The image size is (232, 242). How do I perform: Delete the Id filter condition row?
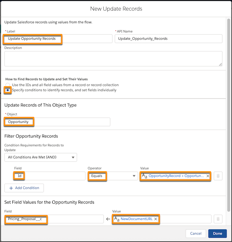tap(218, 176)
